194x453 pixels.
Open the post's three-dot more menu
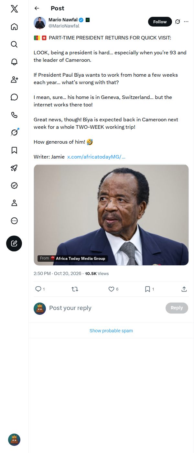(x=186, y=22)
